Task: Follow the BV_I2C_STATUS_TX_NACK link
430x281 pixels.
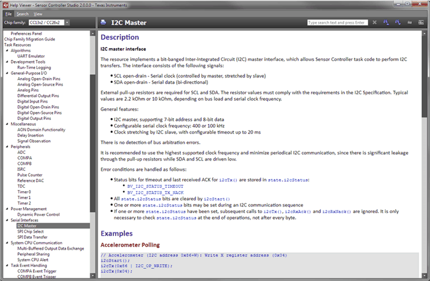Action: (x=155, y=192)
